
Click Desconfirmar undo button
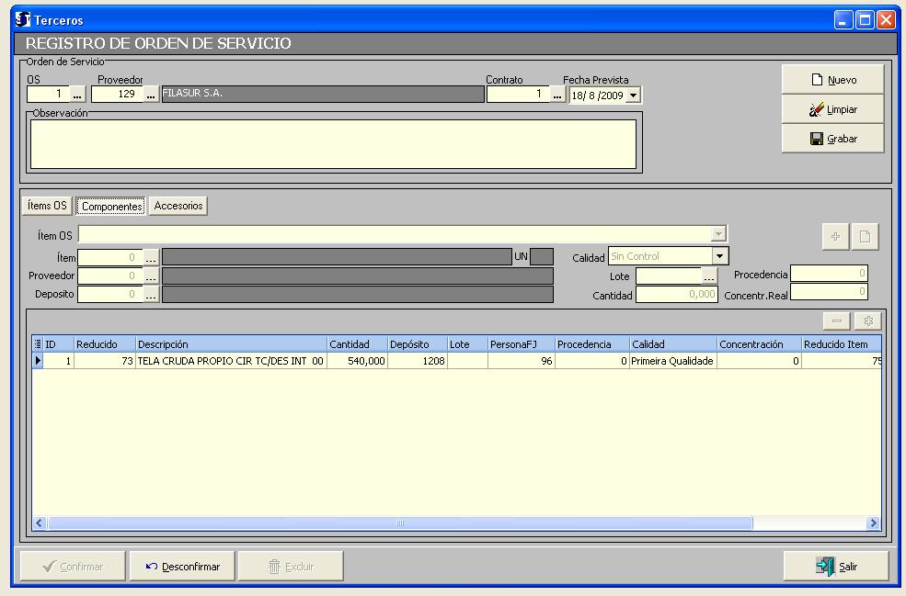tap(182, 567)
